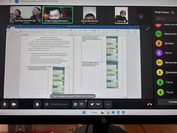177x133 pixels.
Task: Open the participants list button showing 11
Action: pyautogui.click(x=78, y=104)
